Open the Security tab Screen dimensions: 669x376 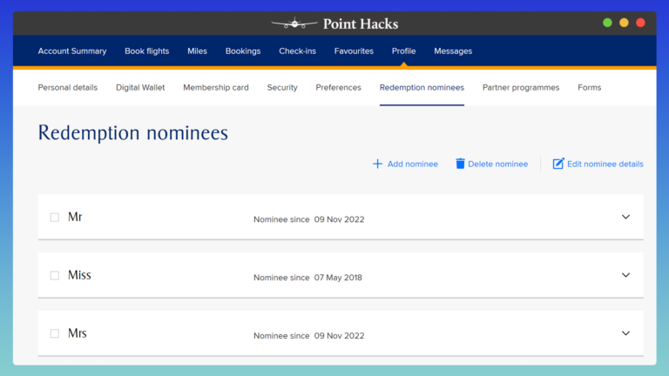click(282, 87)
